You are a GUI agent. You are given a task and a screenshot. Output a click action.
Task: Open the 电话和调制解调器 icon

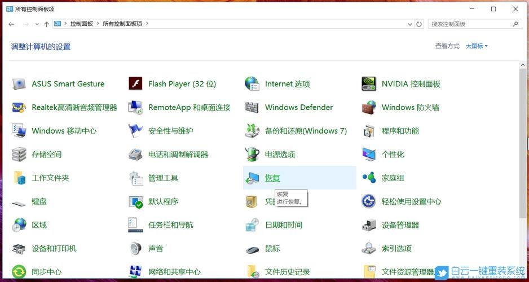(x=135, y=155)
